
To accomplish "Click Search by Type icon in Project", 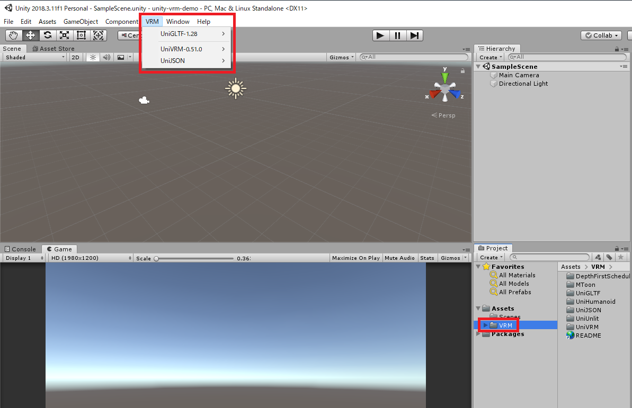I will coord(598,257).
